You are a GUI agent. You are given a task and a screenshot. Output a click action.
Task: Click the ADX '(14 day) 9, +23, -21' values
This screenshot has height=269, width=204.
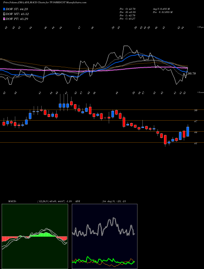pos(114,201)
